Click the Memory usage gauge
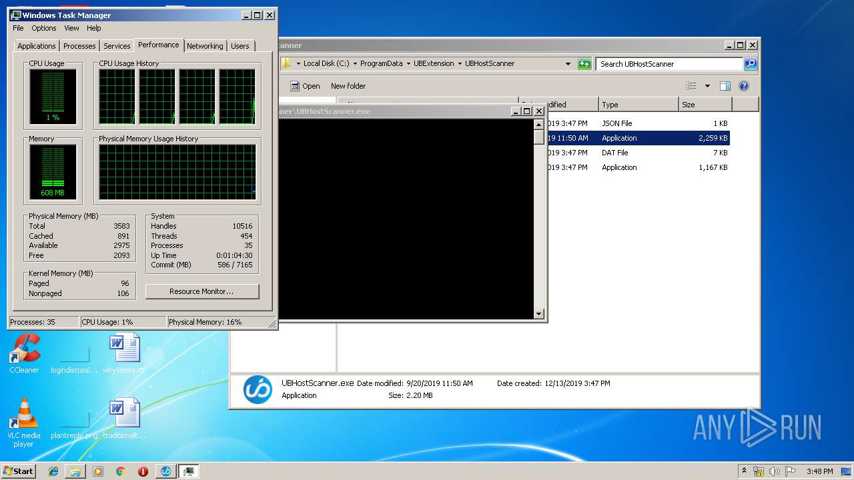This screenshot has height=480, width=854. tap(53, 172)
